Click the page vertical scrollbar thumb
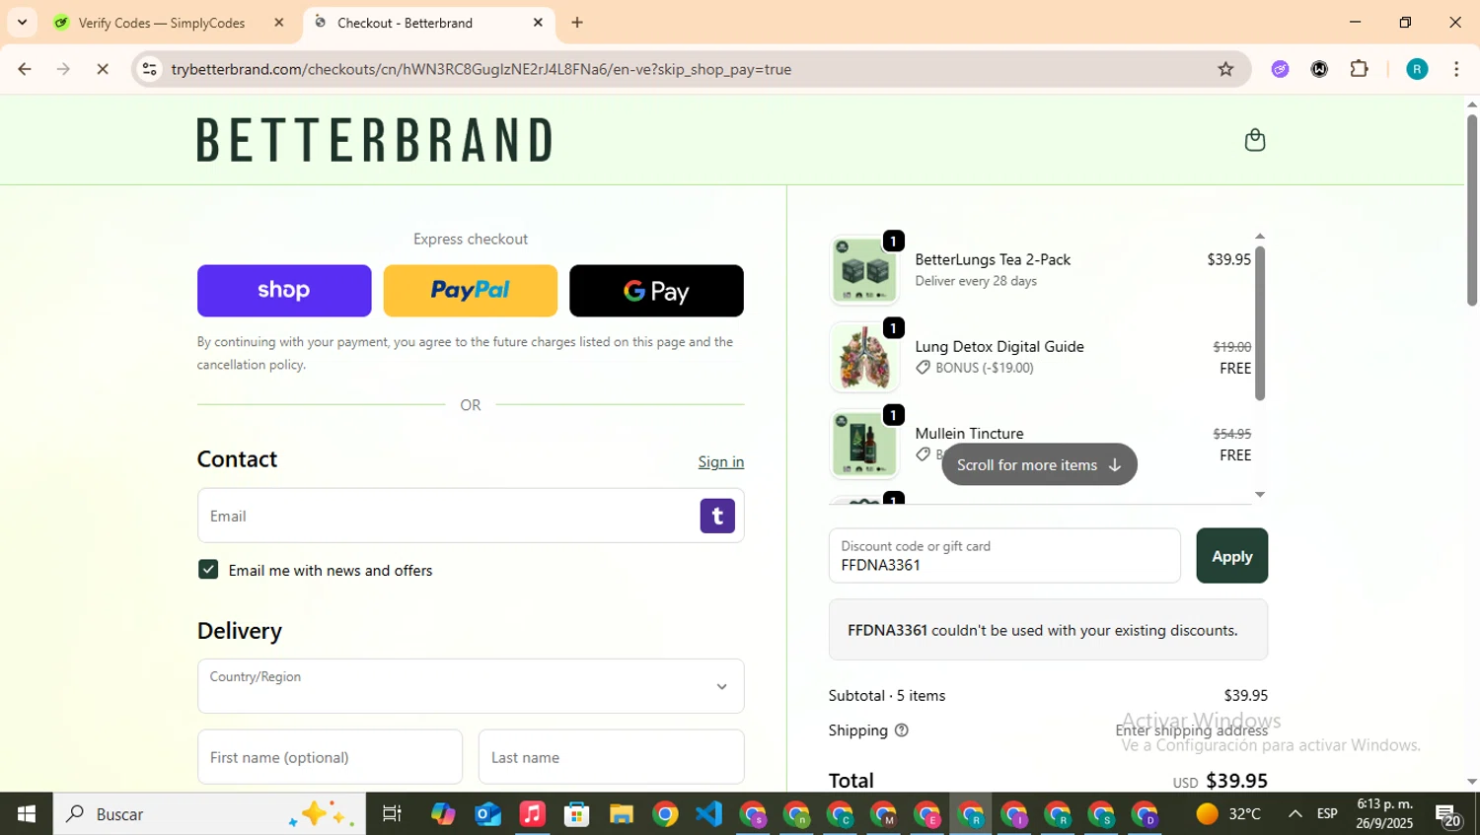 coord(1472,210)
